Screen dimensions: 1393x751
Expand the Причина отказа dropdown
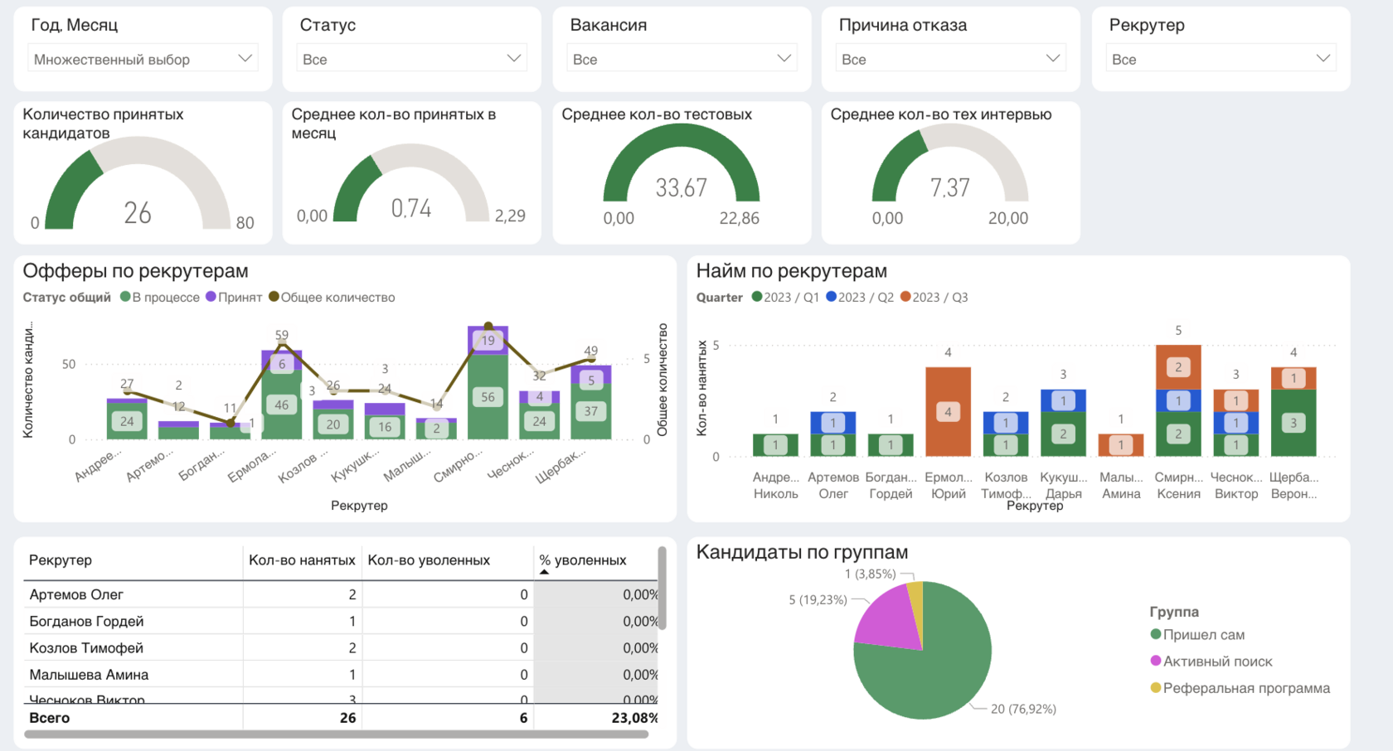[950, 59]
